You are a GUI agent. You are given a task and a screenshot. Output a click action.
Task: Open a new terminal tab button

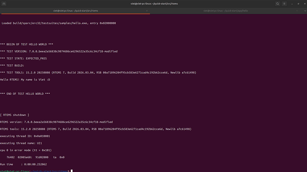point(4,4)
